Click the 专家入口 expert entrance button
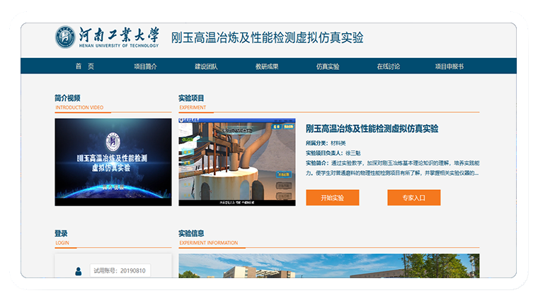This screenshot has height=305, width=538. click(413, 198)
